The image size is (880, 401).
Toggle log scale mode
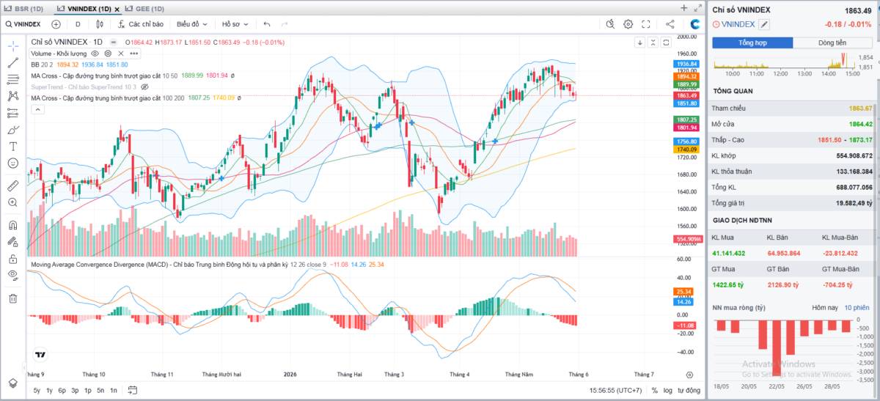coord(668,390)
